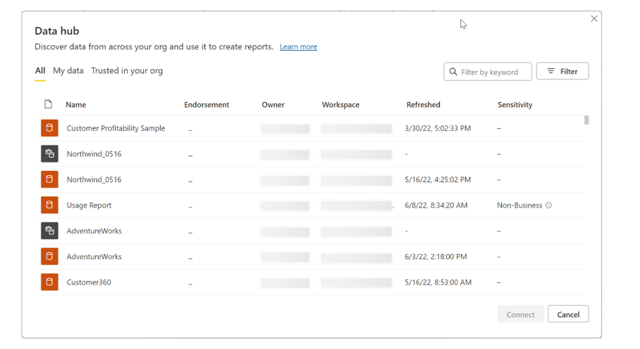Open the Filter options button

[x=562, y=71]
